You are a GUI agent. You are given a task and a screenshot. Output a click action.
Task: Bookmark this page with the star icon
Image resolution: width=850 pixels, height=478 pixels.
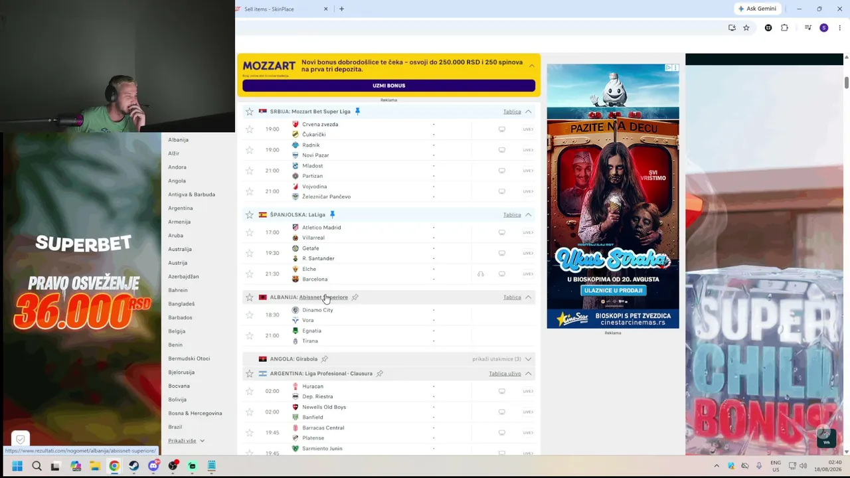click(x=746, y=28)
